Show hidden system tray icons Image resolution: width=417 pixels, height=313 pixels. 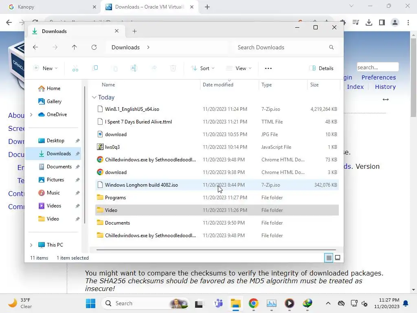point(328,303)
